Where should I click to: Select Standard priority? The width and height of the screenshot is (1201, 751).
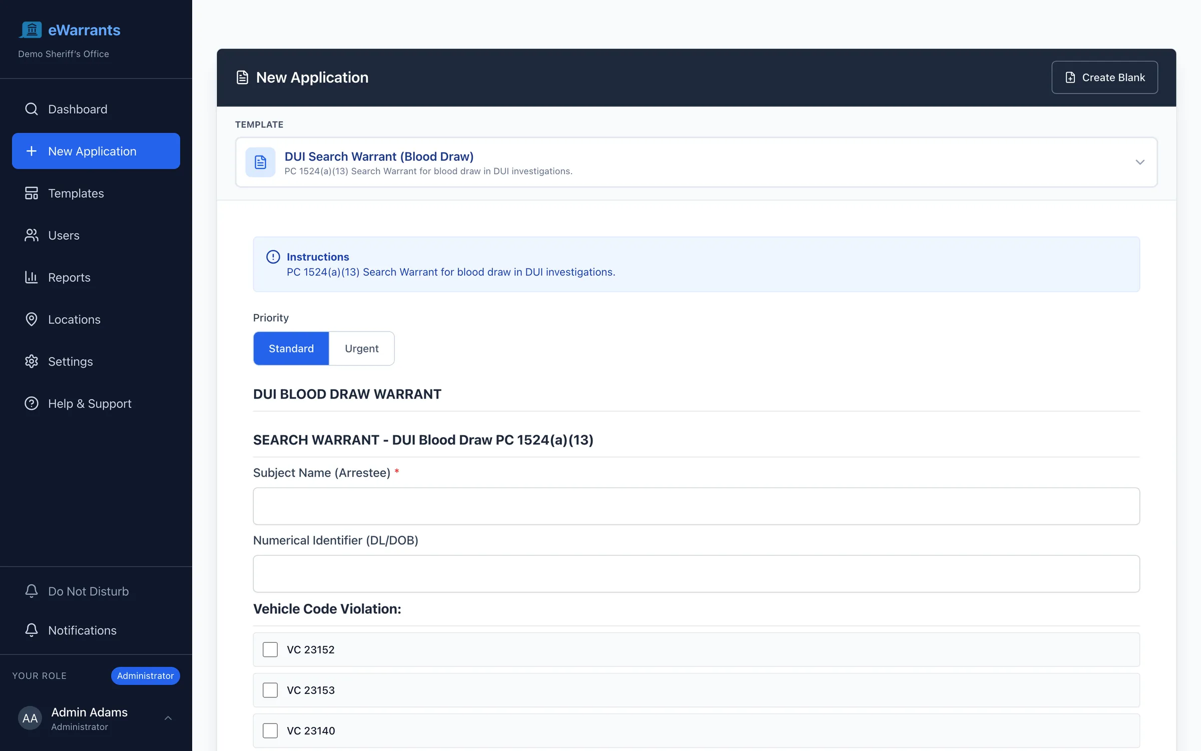[291, 348]
